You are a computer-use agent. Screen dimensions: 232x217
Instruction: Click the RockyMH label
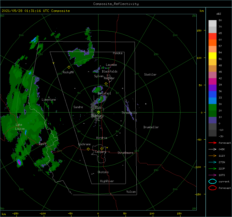coord(68,72)
